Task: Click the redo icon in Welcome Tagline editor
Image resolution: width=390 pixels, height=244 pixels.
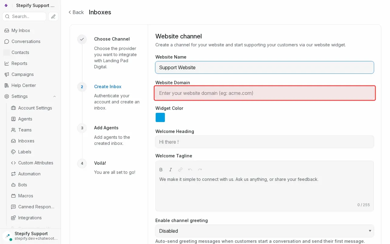Action: tap(200, 170)
